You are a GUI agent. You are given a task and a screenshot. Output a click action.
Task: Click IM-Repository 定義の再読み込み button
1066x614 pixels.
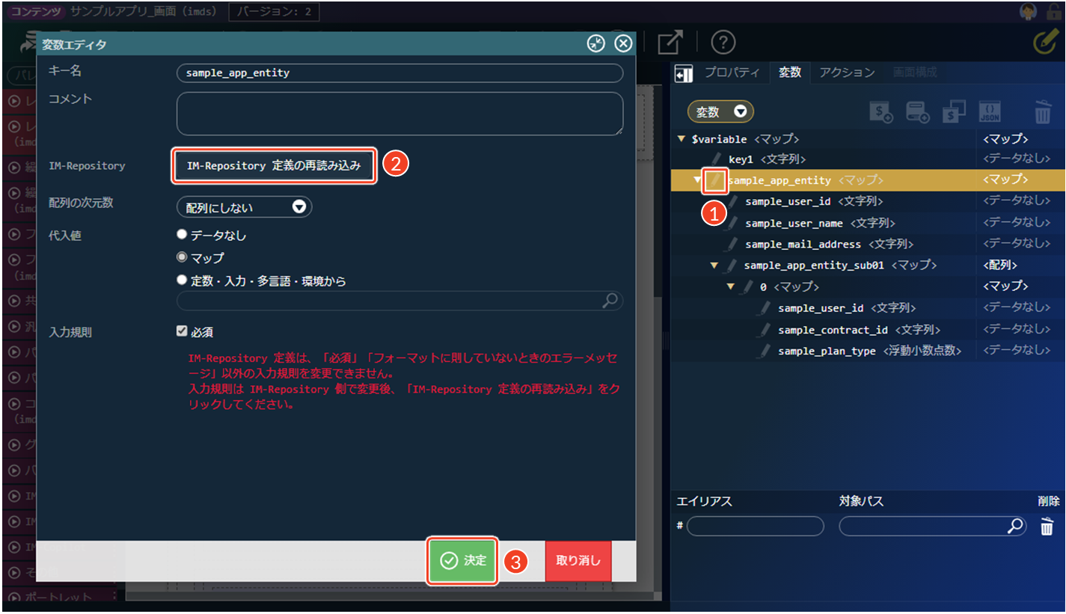(273, 166)
